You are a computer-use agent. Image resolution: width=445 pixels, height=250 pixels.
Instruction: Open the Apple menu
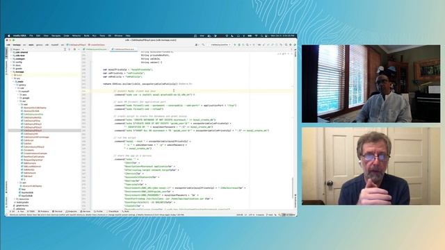click(x=9, y=35)
